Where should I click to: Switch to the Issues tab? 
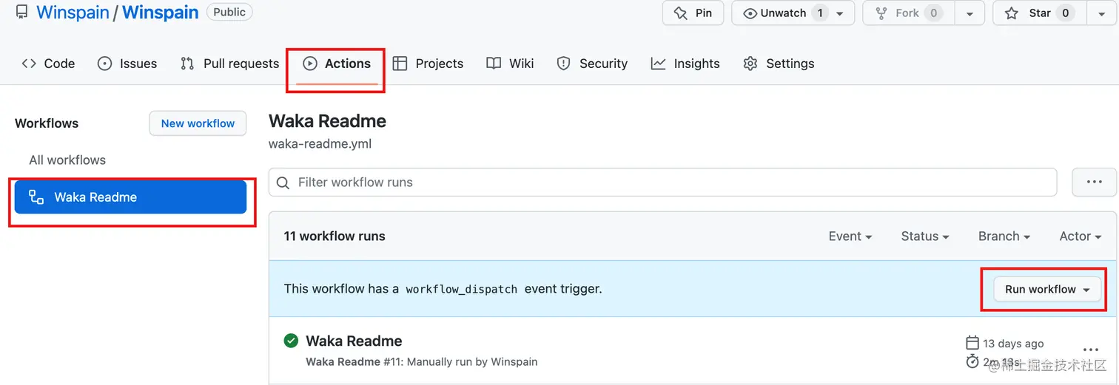(127, 64)
